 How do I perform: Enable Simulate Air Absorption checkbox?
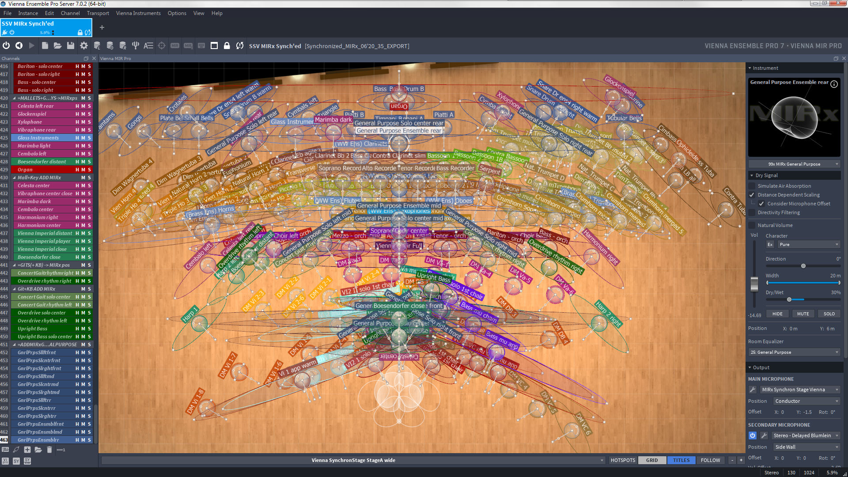pos(752,186)
